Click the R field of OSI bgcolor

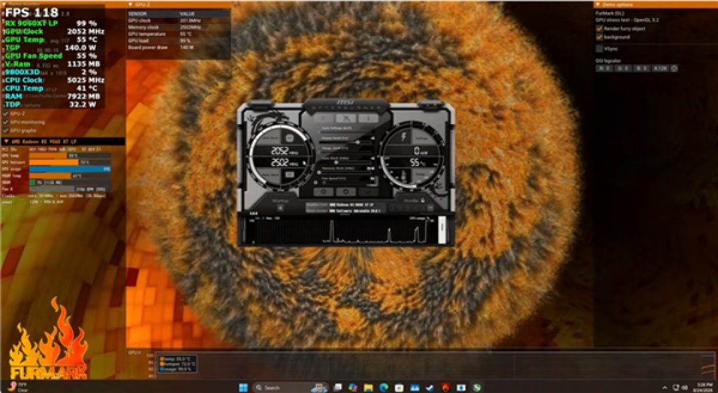pyautogui.click(x=604, y=68)
